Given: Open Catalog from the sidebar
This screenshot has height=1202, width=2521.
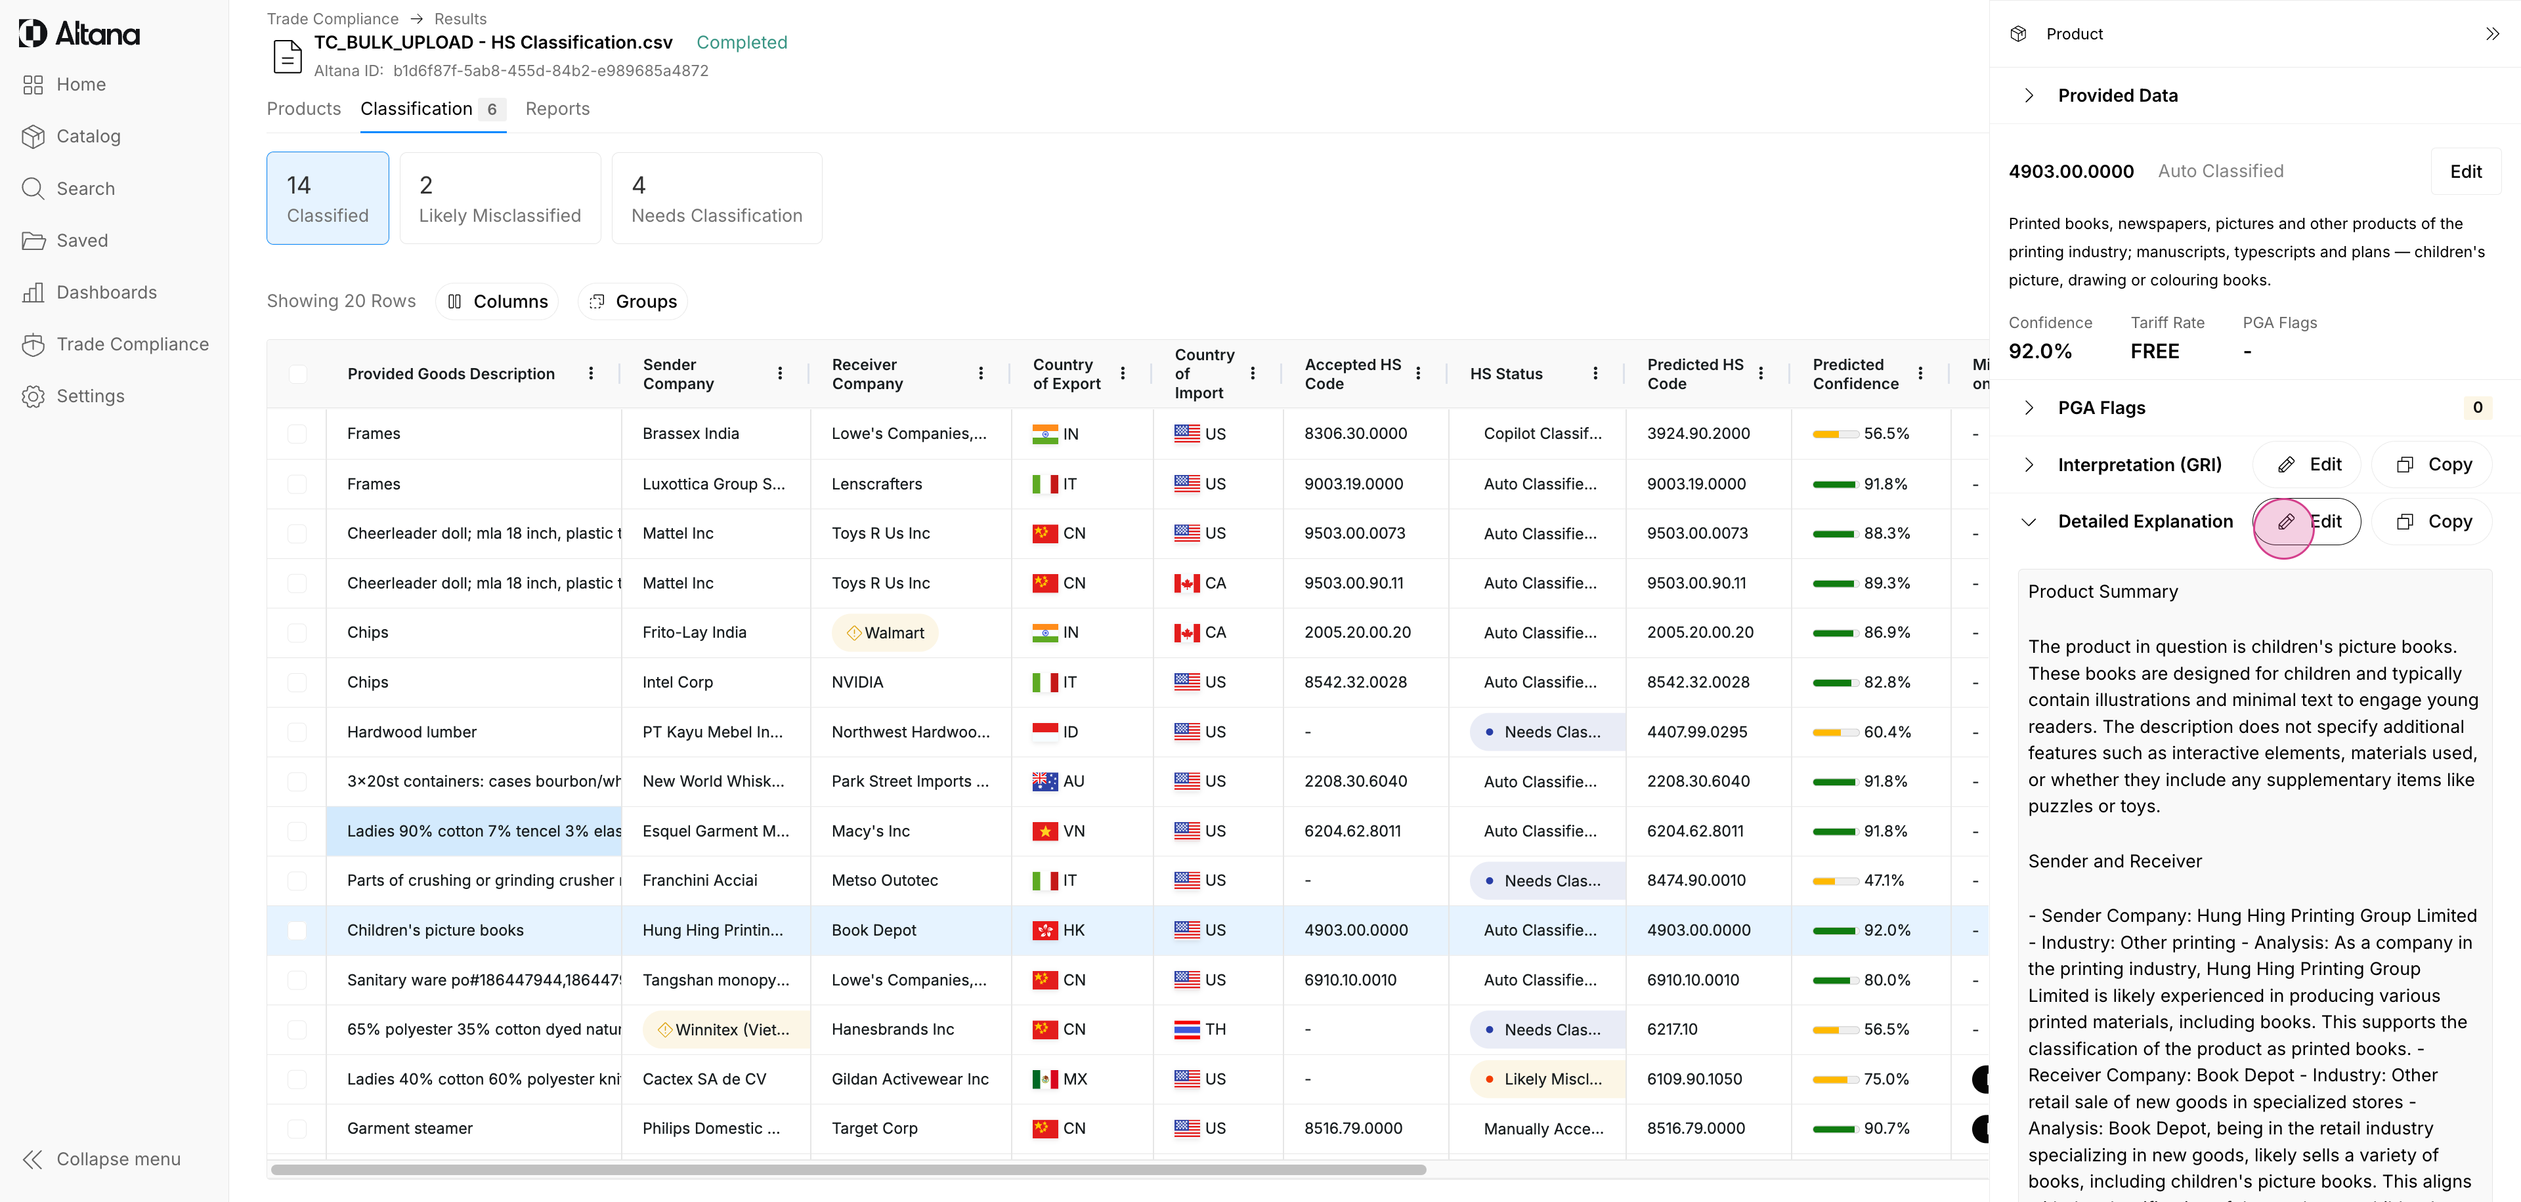Looking at the screenshot, I should point(88,136).
